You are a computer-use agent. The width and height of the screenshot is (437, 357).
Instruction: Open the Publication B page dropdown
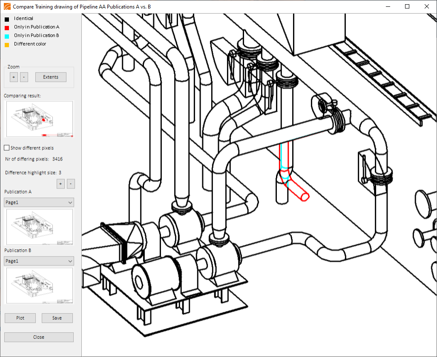point(39,261)
